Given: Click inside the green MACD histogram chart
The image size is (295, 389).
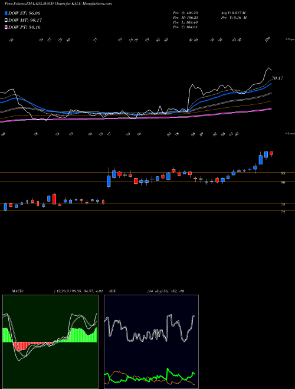Looking at the screenshot, I should pyautogui.click(x=50, y=342).
